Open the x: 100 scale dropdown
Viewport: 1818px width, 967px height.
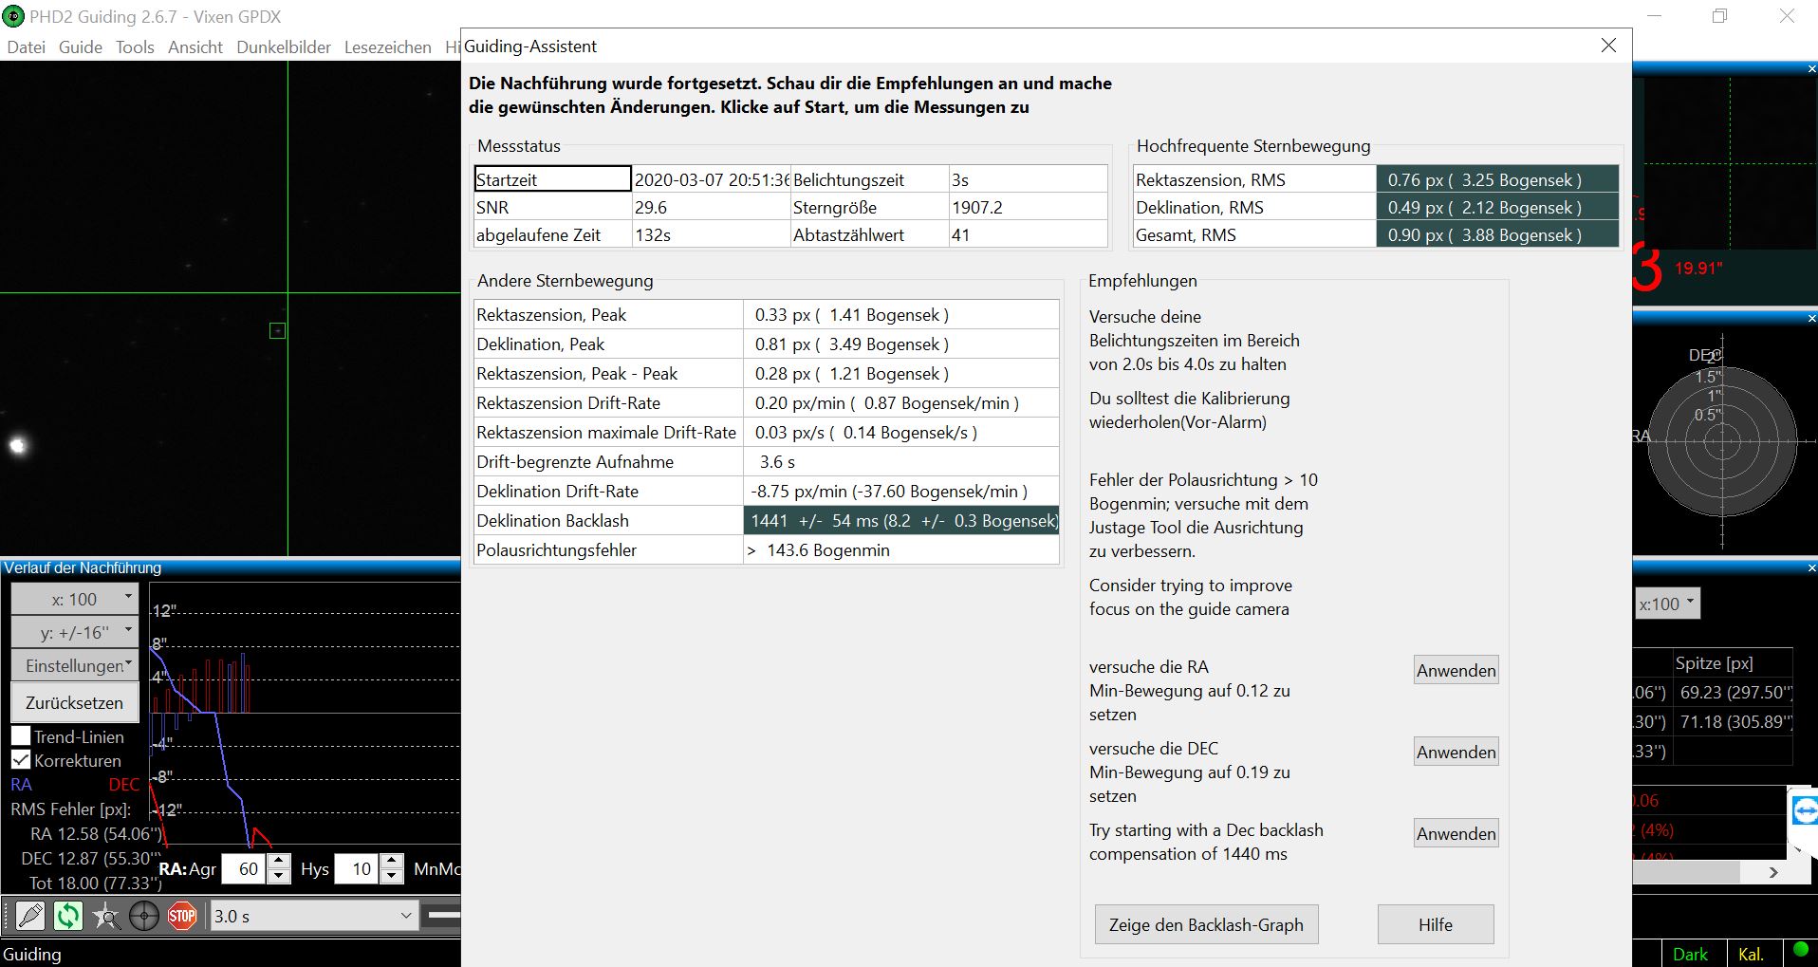click(75, 599)
